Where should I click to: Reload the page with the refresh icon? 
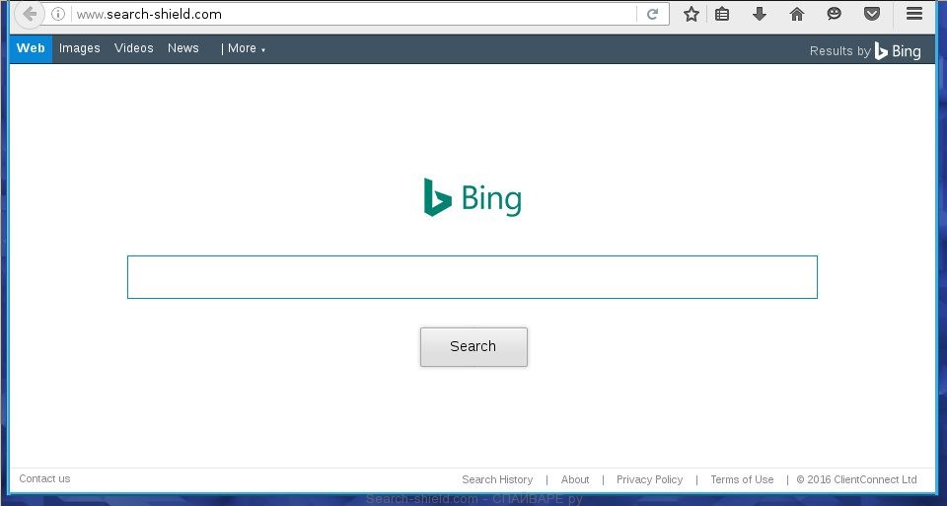[652, 15]
